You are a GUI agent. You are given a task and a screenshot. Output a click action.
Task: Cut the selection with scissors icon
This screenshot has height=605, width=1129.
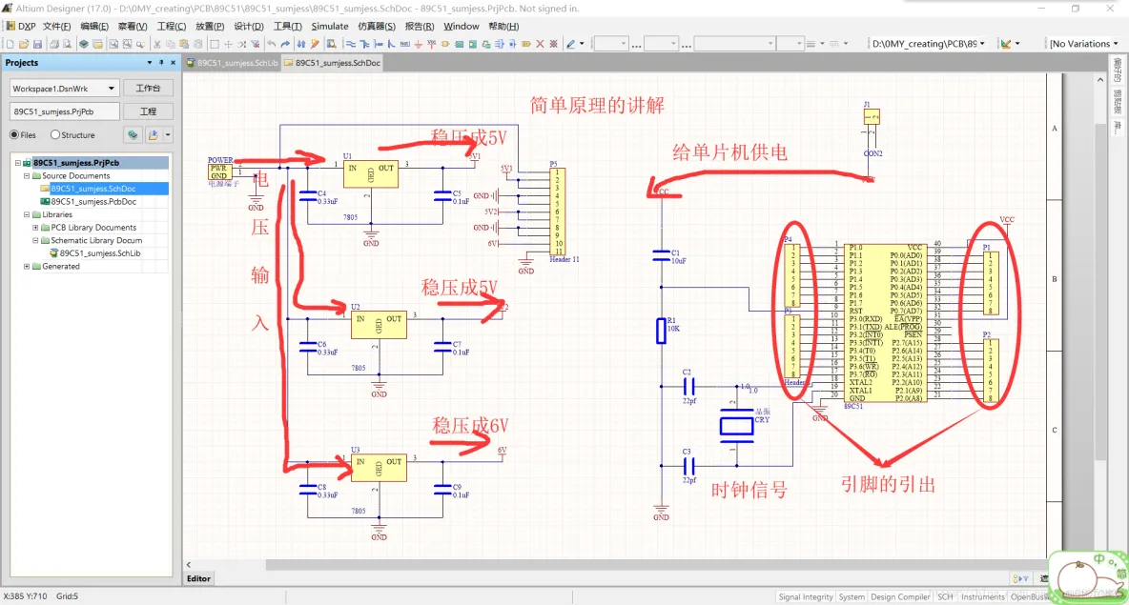coord(157,44)
